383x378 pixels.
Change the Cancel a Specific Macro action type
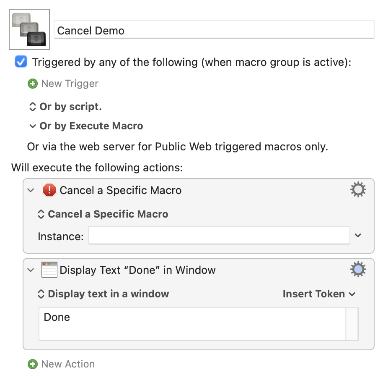click(x=103, y=214)
